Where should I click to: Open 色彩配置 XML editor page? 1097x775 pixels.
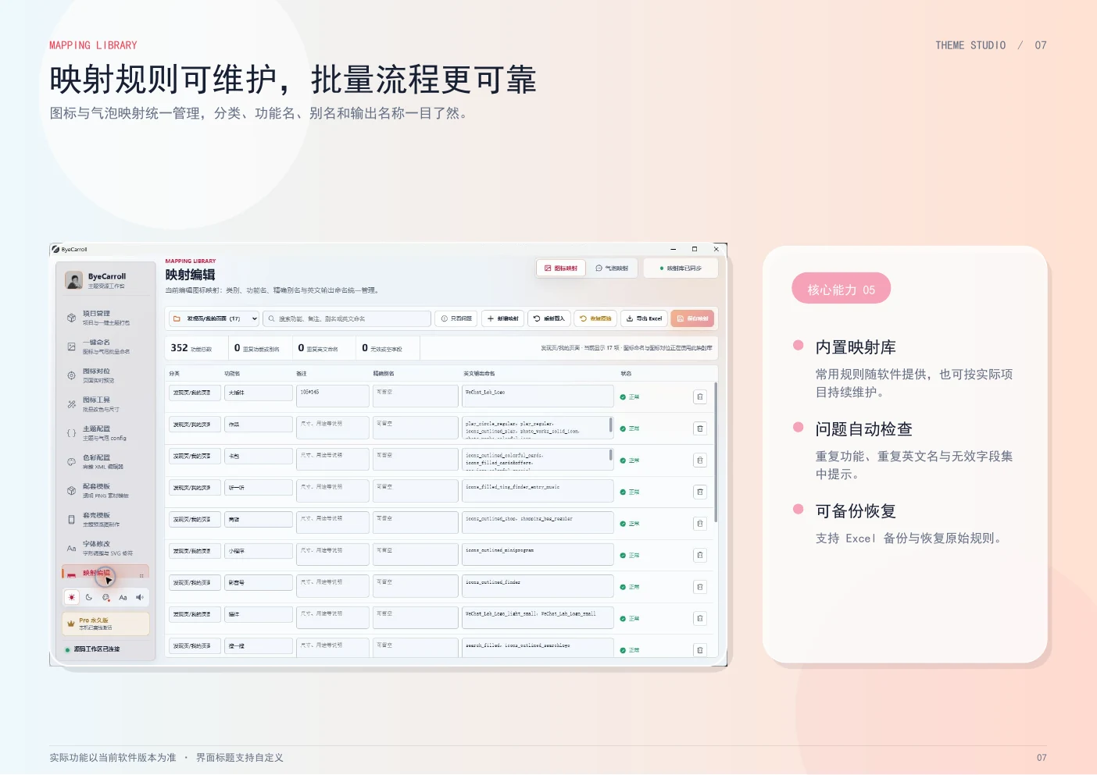(x=105, y=462)
